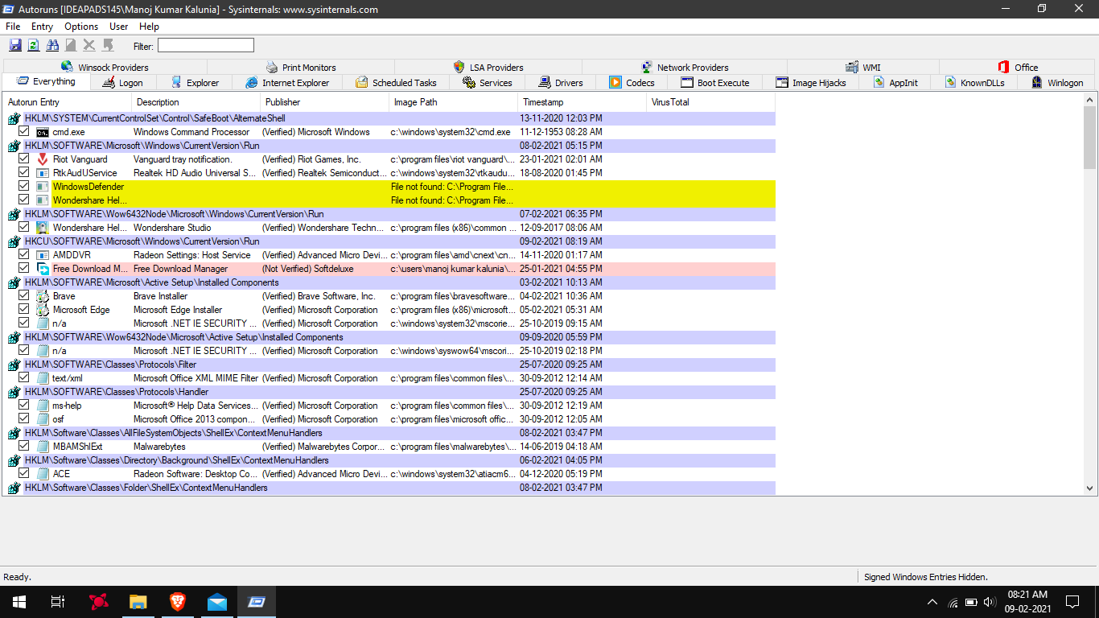This screenshot has width=1099, height=618.
Task: Sort by the Publisher column header
Action: point(324,102)
